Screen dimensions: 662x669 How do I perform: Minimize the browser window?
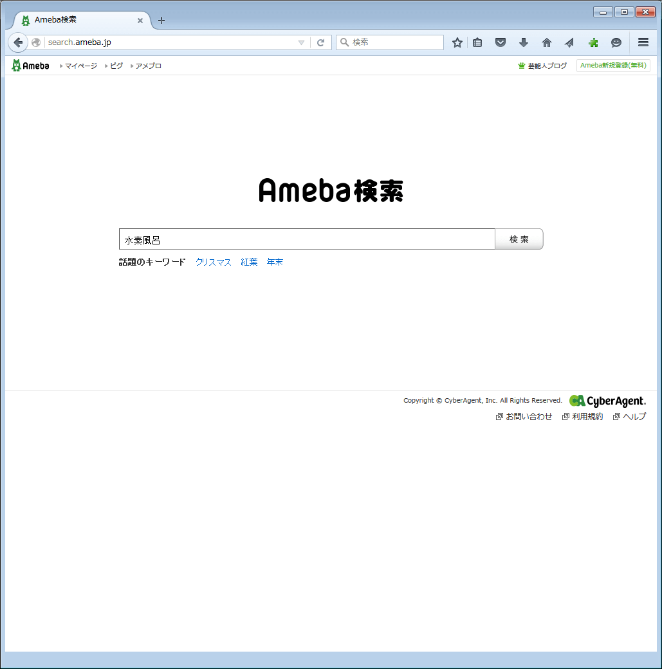603,12
